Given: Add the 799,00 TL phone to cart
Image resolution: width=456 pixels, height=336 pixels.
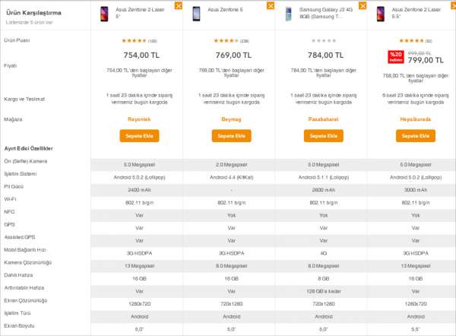Looking at the screenshot, I should [416, 136].
